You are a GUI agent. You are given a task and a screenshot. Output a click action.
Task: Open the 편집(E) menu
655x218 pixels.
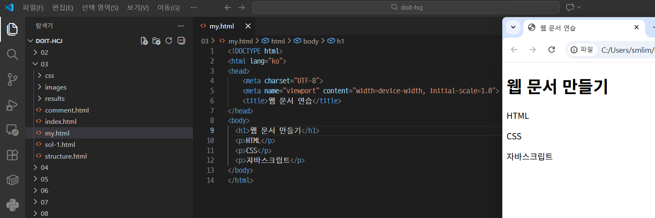click(x=62, y=8)
